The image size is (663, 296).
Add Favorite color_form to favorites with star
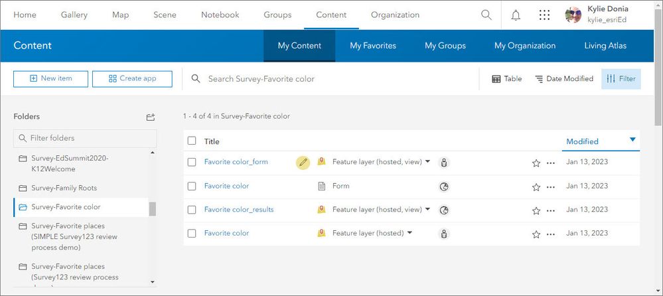click(536, 163)
